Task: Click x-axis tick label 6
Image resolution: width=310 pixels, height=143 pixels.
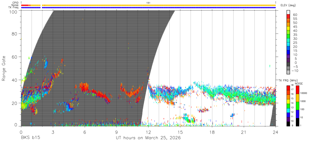Action: point(85,132)
